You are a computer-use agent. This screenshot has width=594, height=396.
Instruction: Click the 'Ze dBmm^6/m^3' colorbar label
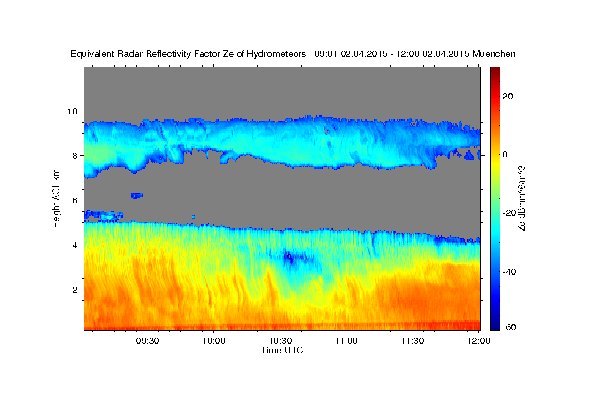click(521, 198)
